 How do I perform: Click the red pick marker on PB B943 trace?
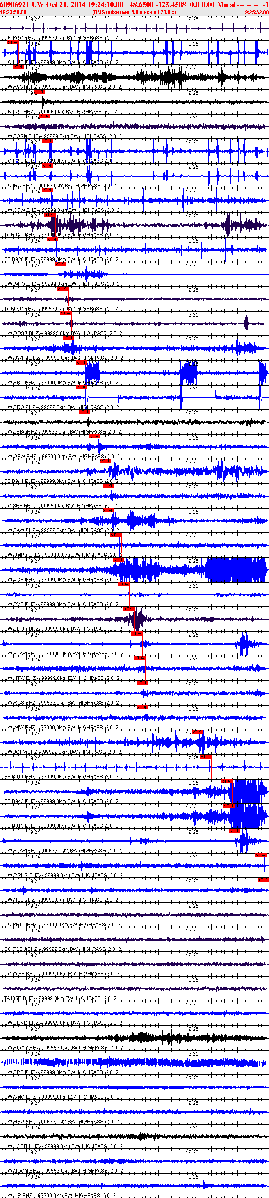tap(226, 782)
